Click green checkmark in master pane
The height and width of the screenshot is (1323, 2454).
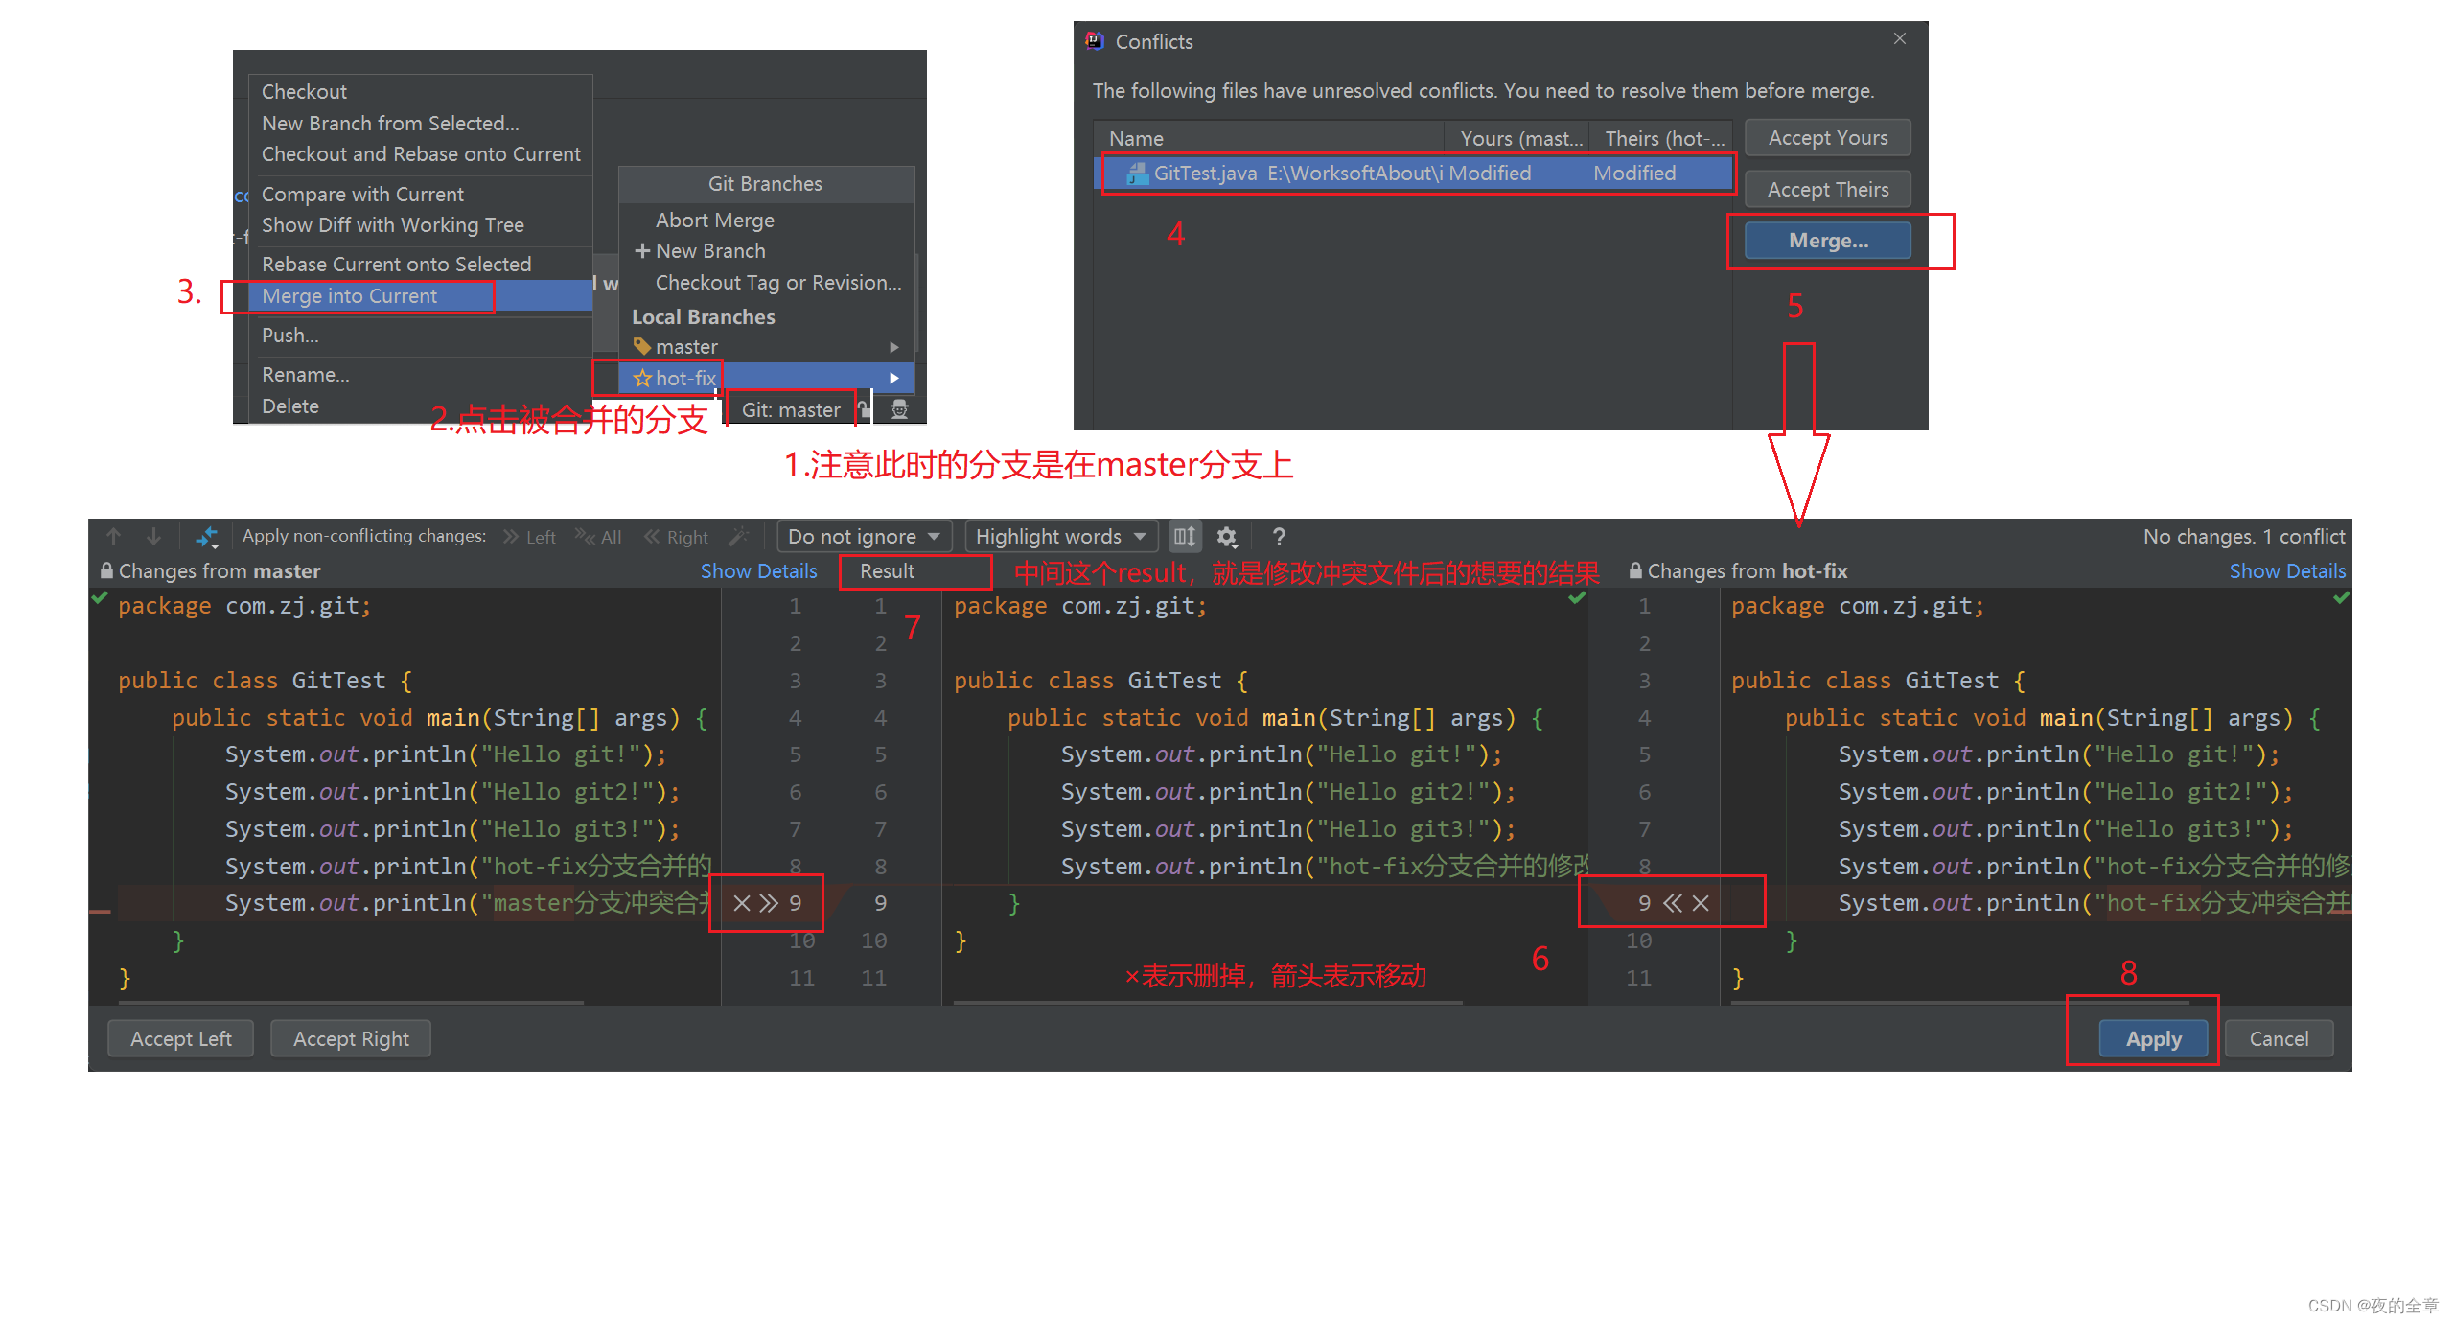(x=98, y=597)
